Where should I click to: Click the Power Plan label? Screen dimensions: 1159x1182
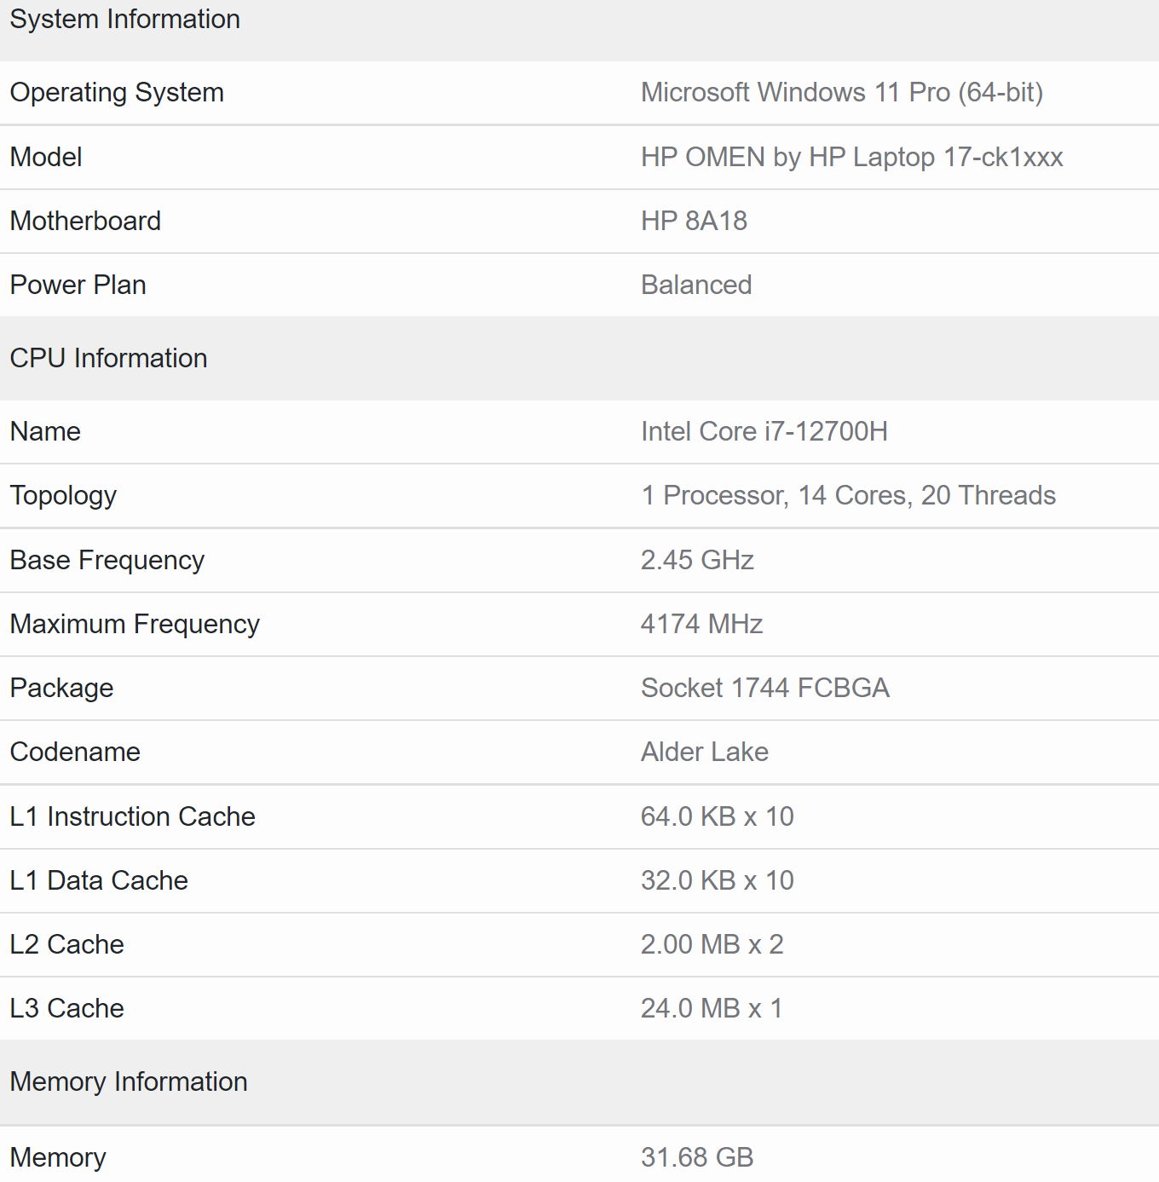[x=78, y=285]
